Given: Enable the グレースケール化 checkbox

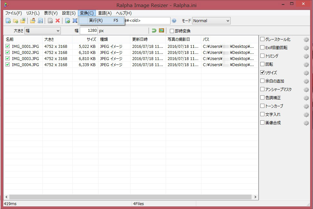Looking at the screenshot, I should pyautogui.click(x=262, y=39).
